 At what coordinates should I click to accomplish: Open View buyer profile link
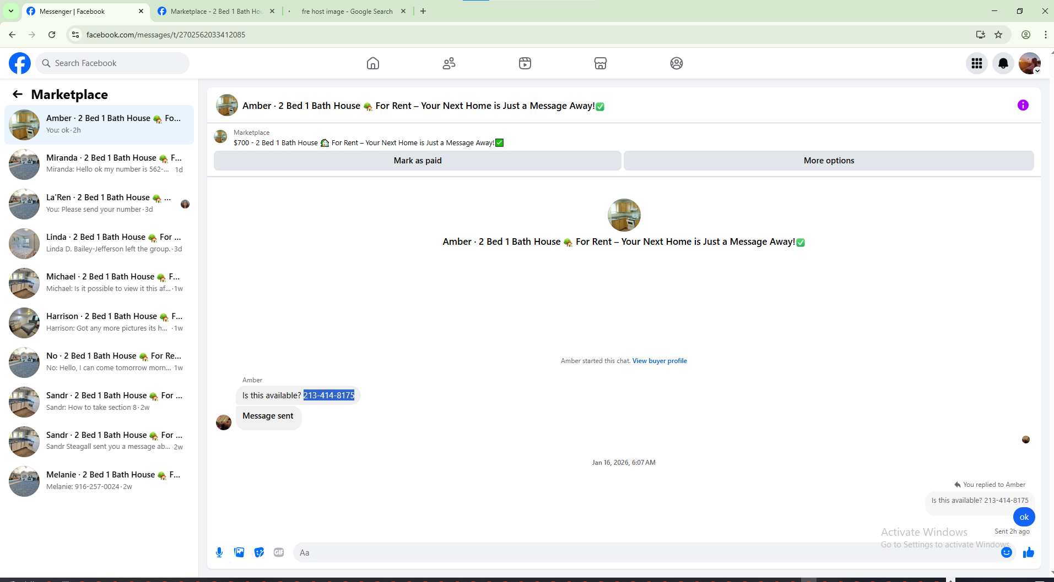[660, 361]
